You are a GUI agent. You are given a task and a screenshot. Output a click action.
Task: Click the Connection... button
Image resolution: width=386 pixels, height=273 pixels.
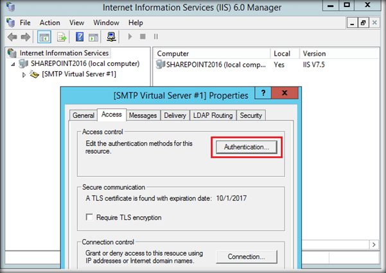[246, 257]
